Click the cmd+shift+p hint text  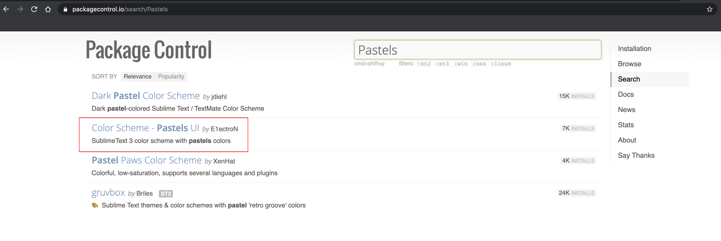(369, 64)
